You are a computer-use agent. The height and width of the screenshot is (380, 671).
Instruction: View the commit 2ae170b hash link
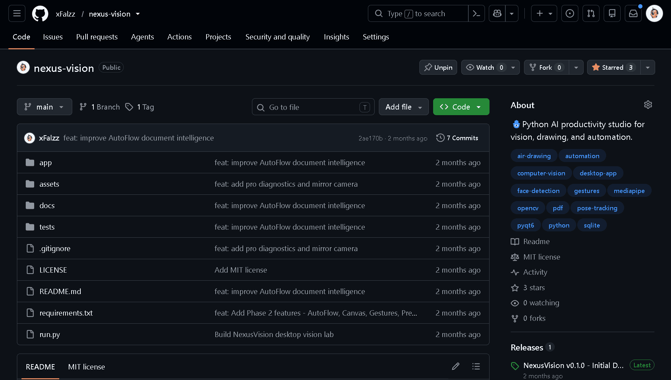point(370,138)
